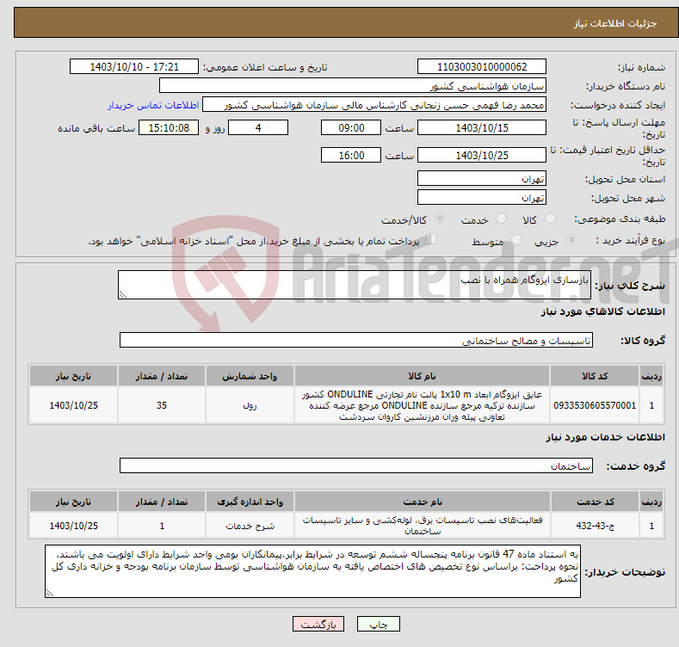Click the واحد اندازه گیری column header
The width and height of the screenshot is (679, 647).
pos(250,502)
